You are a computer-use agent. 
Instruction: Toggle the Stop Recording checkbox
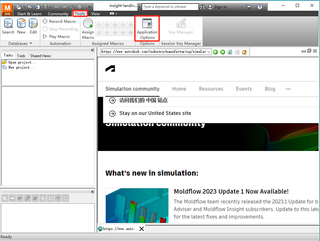point(45,29)
